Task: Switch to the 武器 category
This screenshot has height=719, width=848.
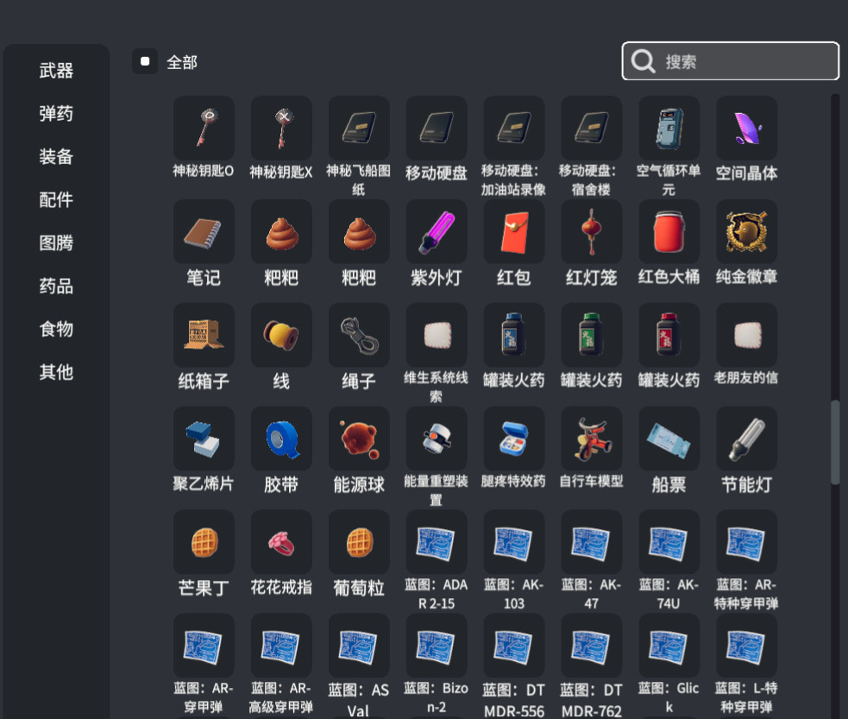Action: (55, 71)
